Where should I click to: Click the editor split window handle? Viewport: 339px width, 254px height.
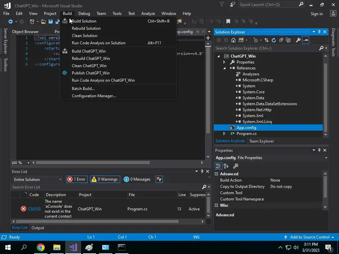coord(208,38)
